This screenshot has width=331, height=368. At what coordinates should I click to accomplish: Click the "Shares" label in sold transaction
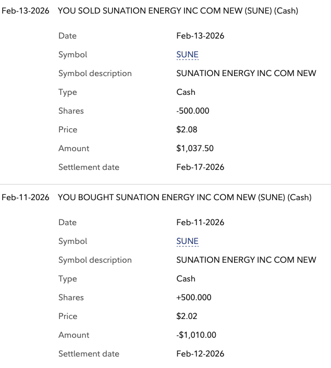click(71, 111)
